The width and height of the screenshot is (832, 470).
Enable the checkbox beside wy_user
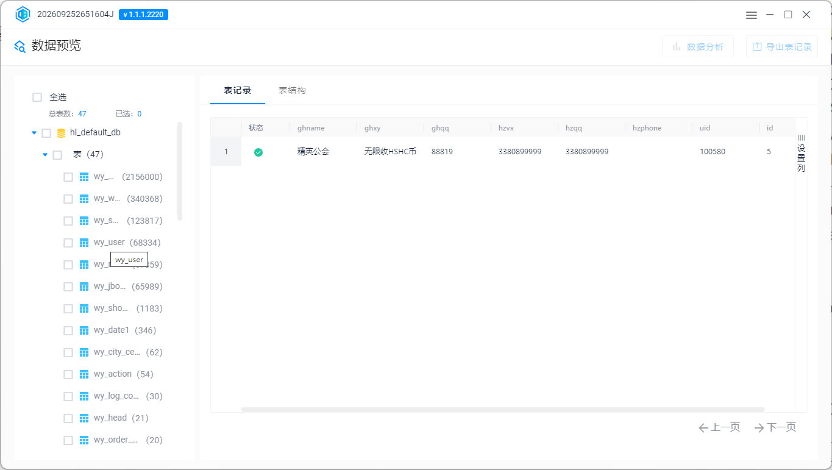click(x=68, y=243)
